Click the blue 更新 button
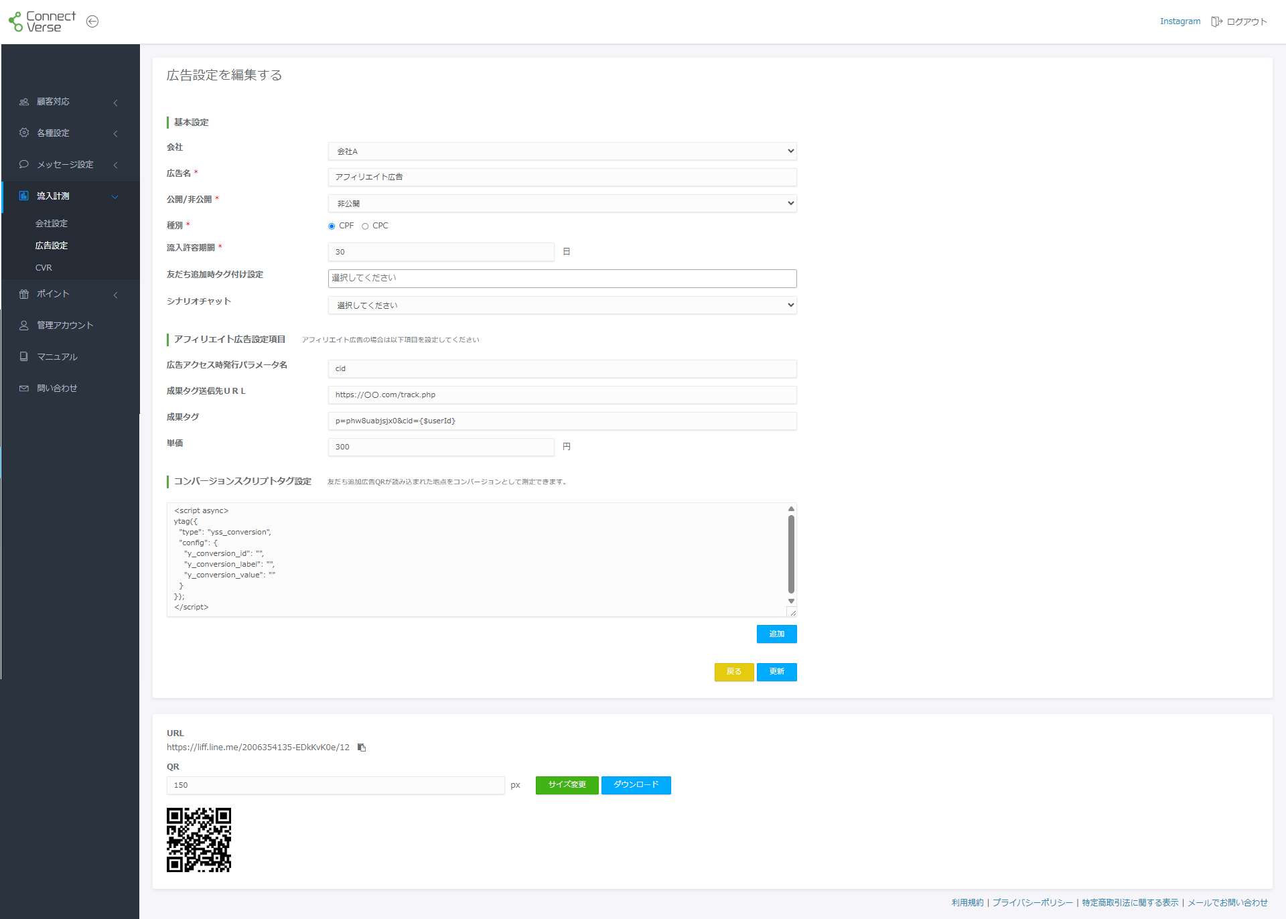The height and width of the screenshot is (919, 1286). coord(776,672)
